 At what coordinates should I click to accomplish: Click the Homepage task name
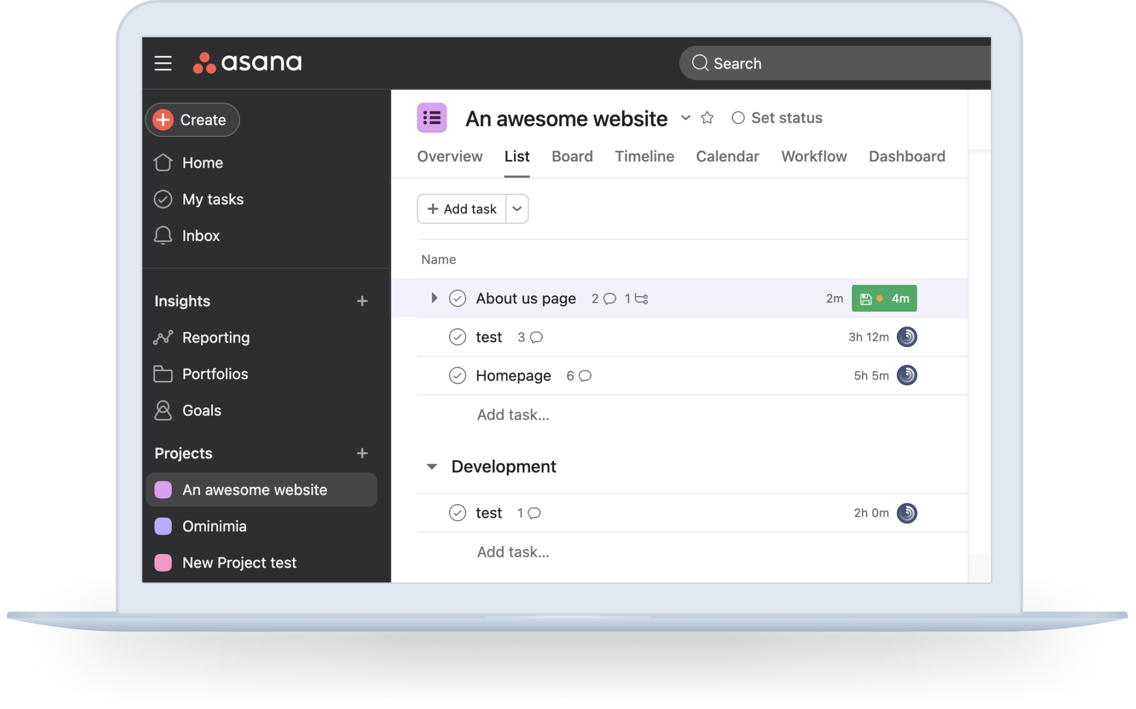tap(513, 376)
